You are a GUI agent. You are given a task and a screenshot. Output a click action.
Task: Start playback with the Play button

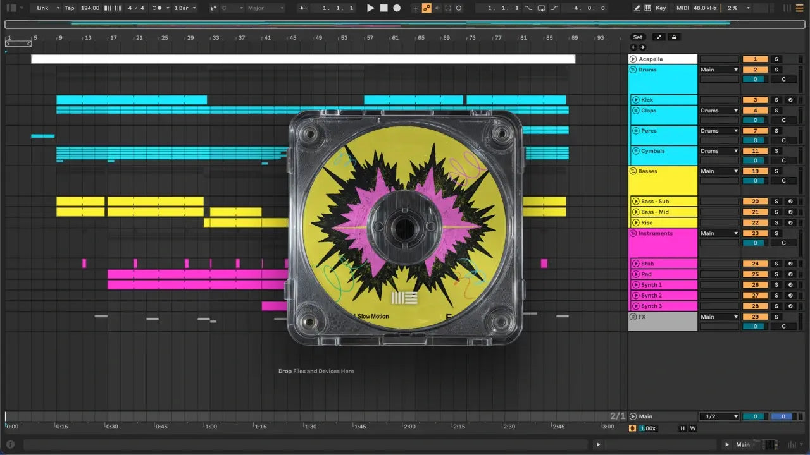[371, 8]
